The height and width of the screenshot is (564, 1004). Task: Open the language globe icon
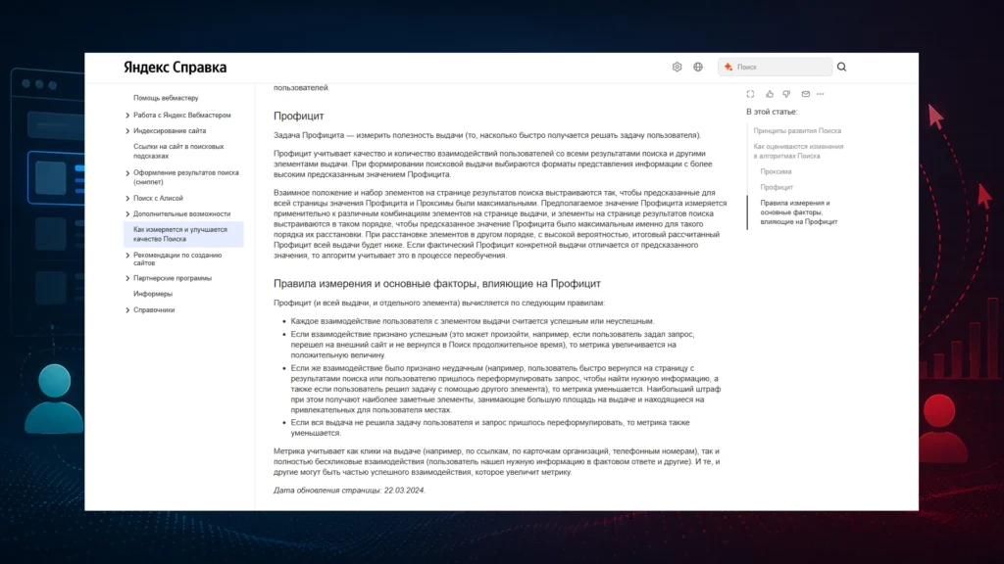[698, 68]
